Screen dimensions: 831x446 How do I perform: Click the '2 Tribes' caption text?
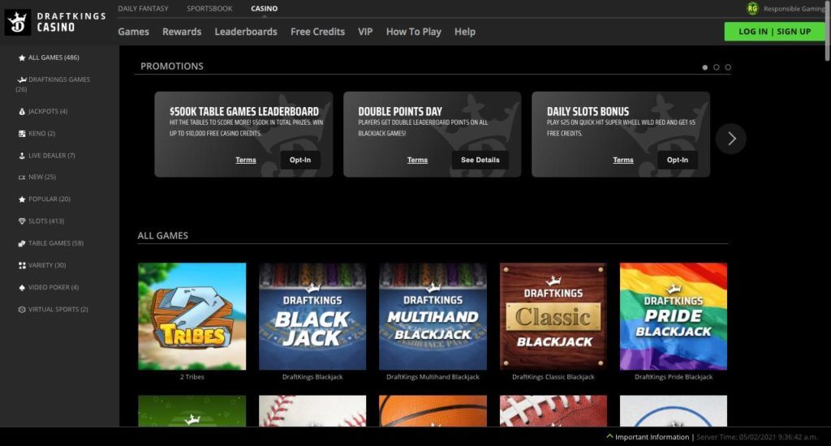192,377
